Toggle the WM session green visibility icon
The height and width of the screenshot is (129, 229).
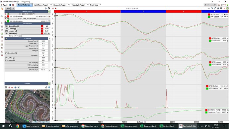click(x=8, y=14)
